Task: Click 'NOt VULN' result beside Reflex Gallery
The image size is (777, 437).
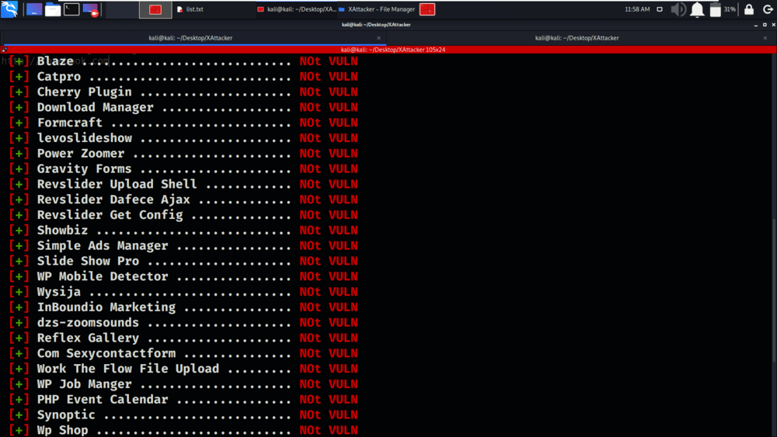Action: point(329,338)
